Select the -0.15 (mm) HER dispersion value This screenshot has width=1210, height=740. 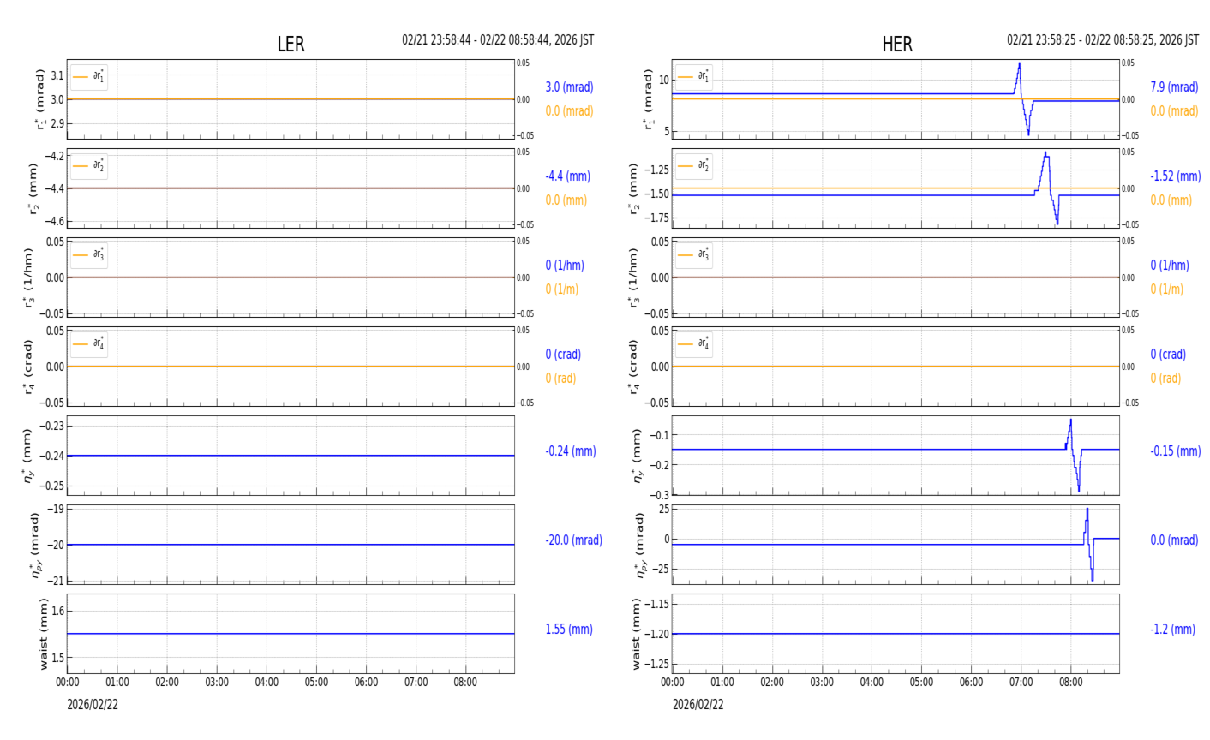[x=1175, y=451]
